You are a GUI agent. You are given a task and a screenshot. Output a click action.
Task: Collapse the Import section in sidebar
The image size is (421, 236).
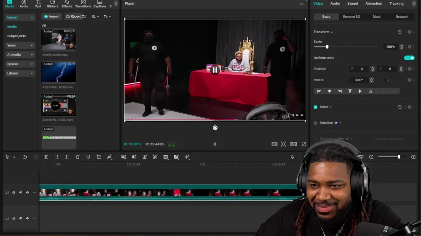32,17
